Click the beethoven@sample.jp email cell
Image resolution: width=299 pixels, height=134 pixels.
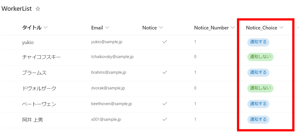click(x=111, y=104)
